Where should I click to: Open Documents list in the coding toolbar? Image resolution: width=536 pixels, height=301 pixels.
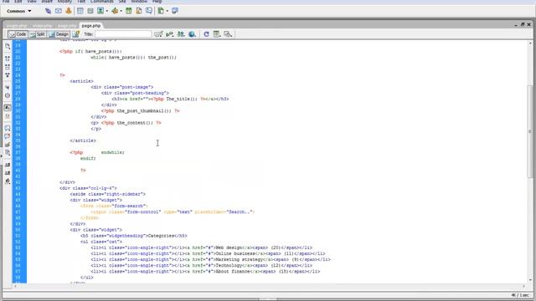[8, 46]
